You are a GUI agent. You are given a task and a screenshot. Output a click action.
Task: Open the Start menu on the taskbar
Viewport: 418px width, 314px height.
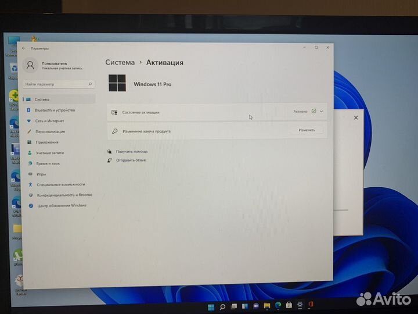(211, 307)
